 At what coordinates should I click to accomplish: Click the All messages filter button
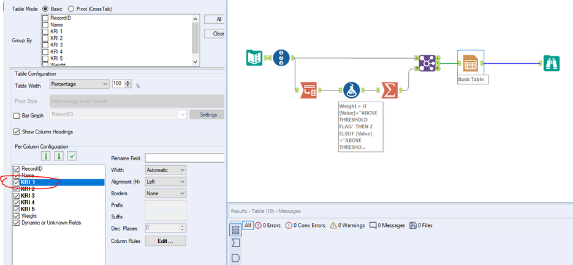coord(248,225)
